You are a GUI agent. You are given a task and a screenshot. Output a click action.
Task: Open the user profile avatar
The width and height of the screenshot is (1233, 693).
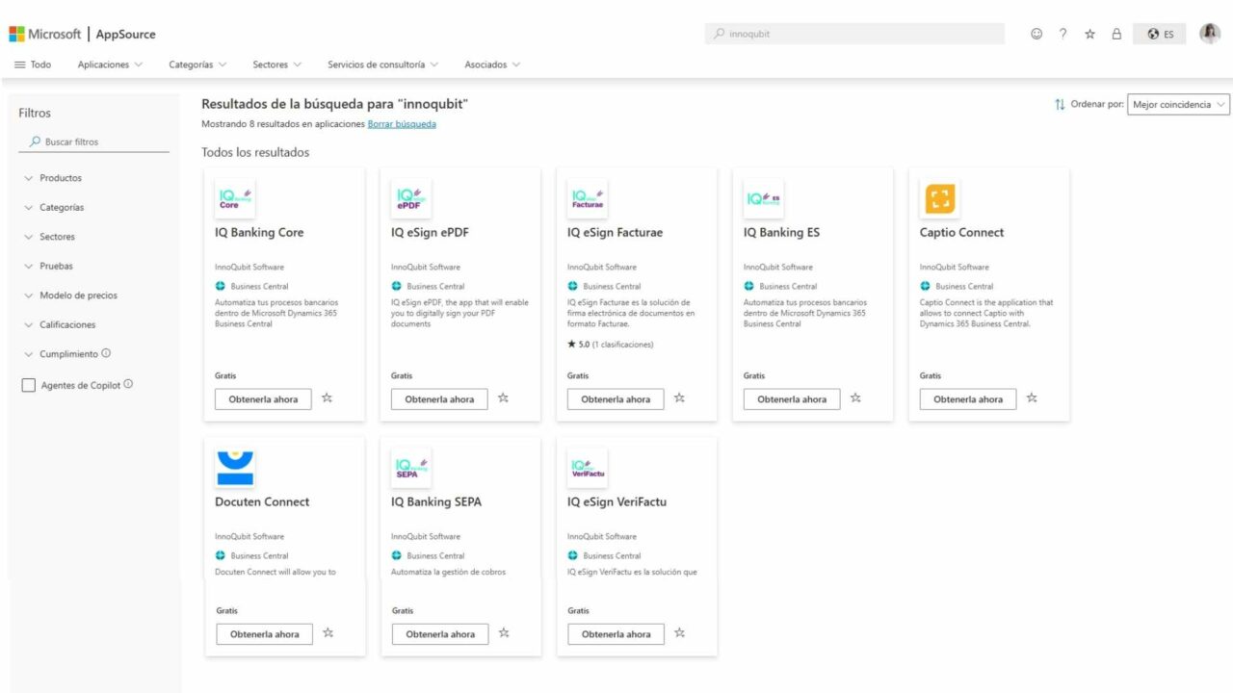[1210, 34]
